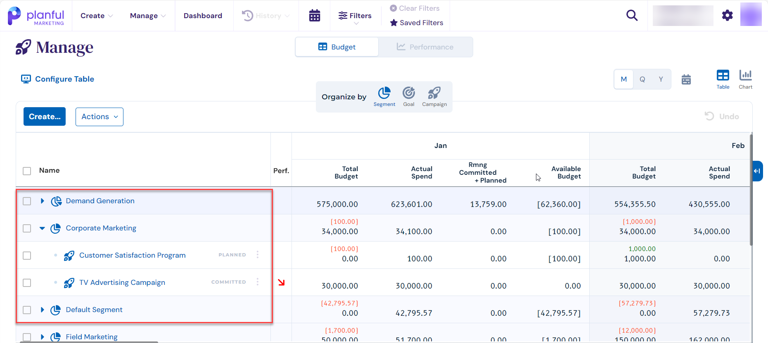768x343 pixels.
Task: Check the Customer Satisfaction Program checkbox
Action: click(27, 256)
